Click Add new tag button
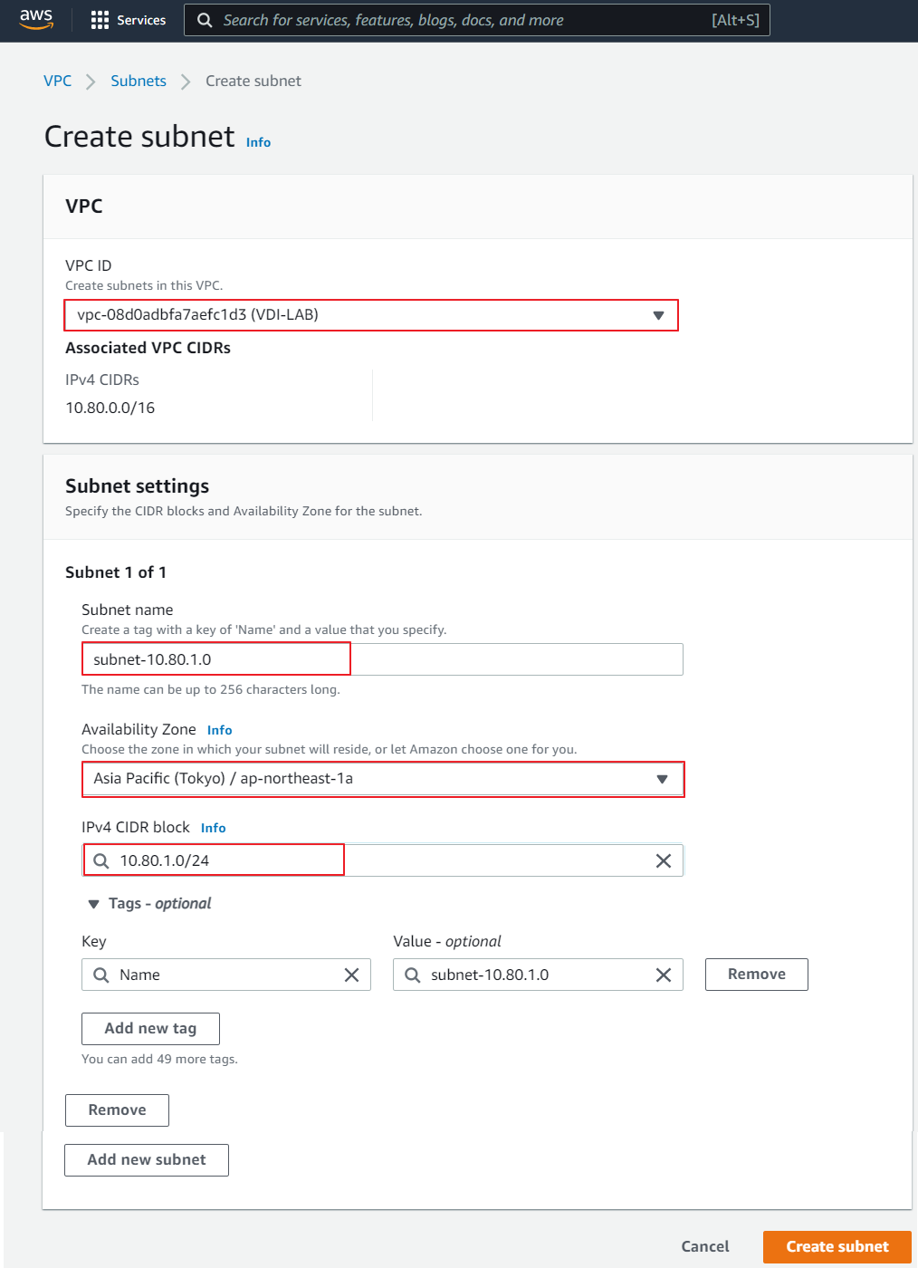The image size is (918, 1268). 150,1028
